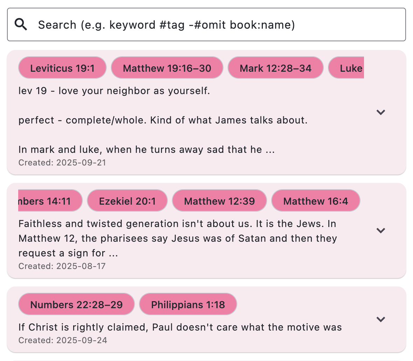Click the Mark 12:28–34 tag chip
This screenshot has height=361, width=413.
[276, 68]
